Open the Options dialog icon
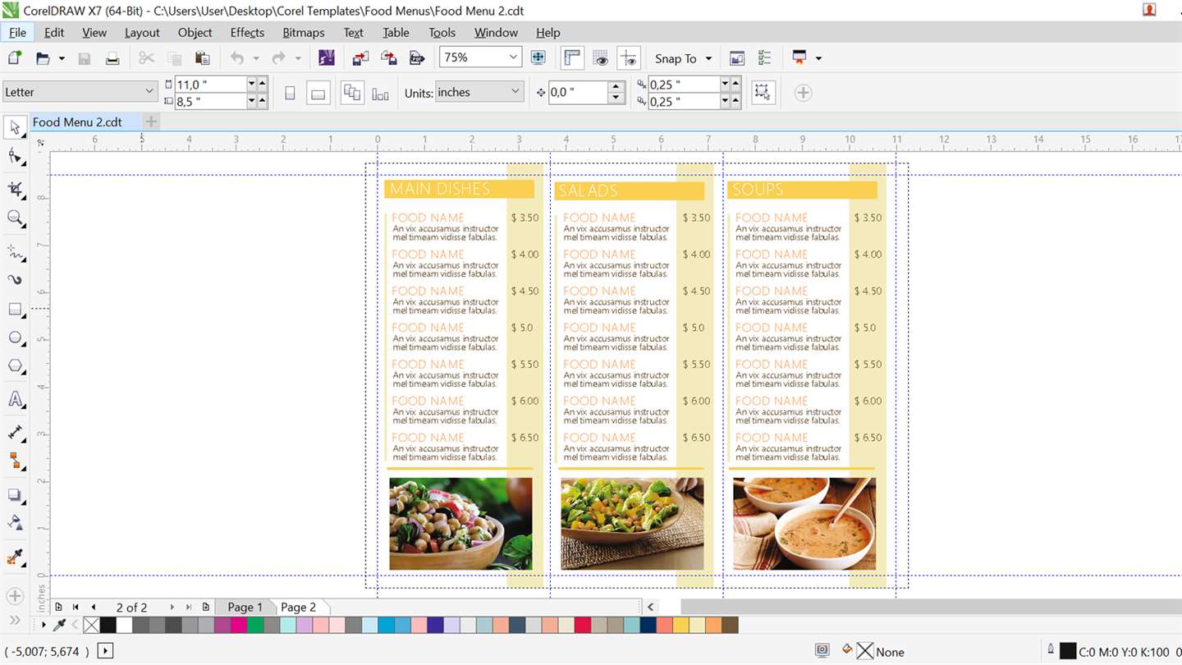Viewport: 1182px width, 665px height. [x=764, y=58]
